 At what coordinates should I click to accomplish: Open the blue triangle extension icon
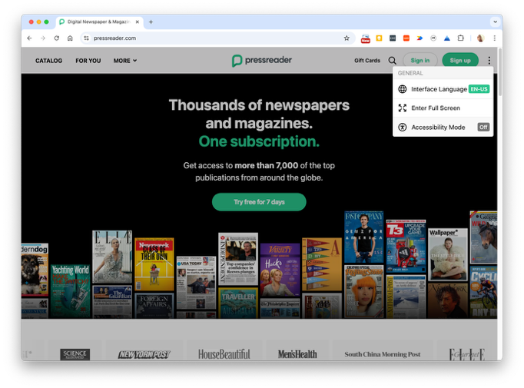[x=447, y=38]
